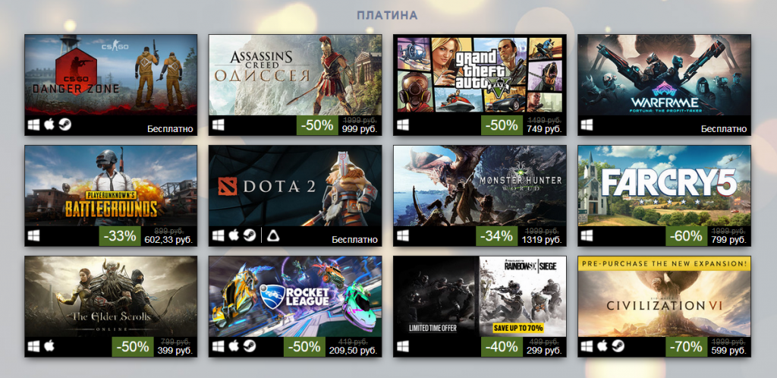Click the Бесплатно label under Warframe

[x=723, y=129]
